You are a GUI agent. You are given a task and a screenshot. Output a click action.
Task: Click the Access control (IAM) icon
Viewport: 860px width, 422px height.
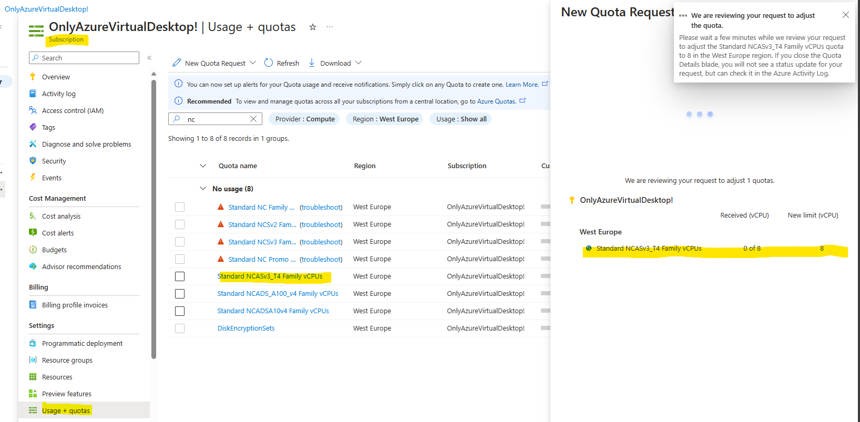[x=33, y=110]
